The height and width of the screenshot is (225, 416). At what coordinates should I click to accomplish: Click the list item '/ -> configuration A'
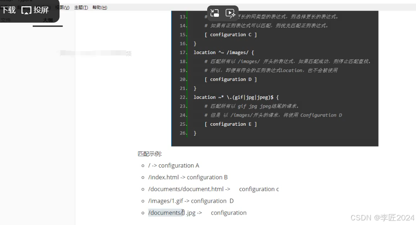tap(174, 166)
